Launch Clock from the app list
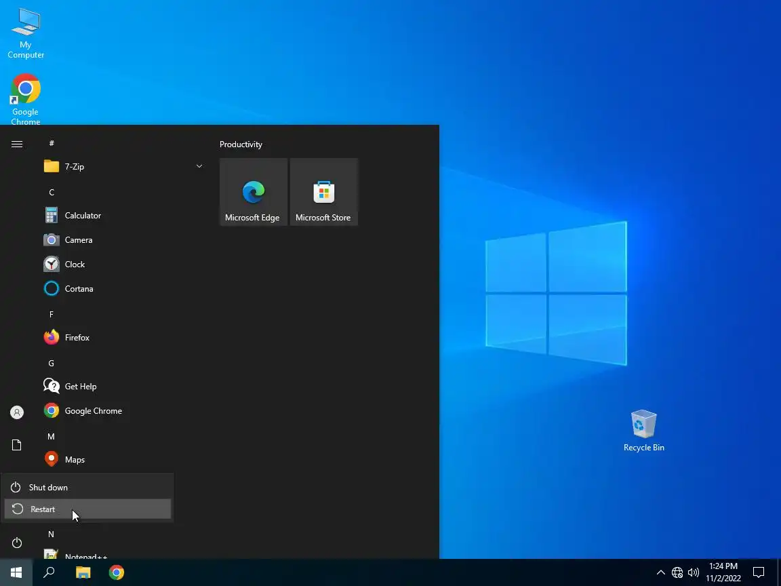Viewport: 781px width, 586px height. tap(124, 264)
